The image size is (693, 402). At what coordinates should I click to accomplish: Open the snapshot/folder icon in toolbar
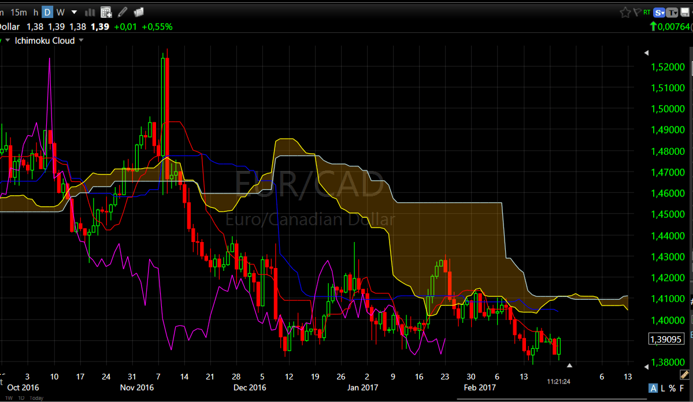138,12
